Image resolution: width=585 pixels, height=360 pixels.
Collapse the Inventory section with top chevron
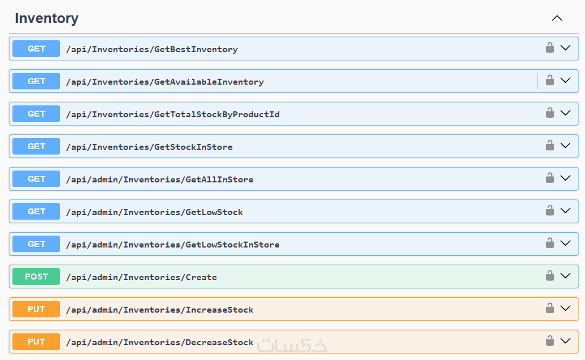tap(557, 18)
